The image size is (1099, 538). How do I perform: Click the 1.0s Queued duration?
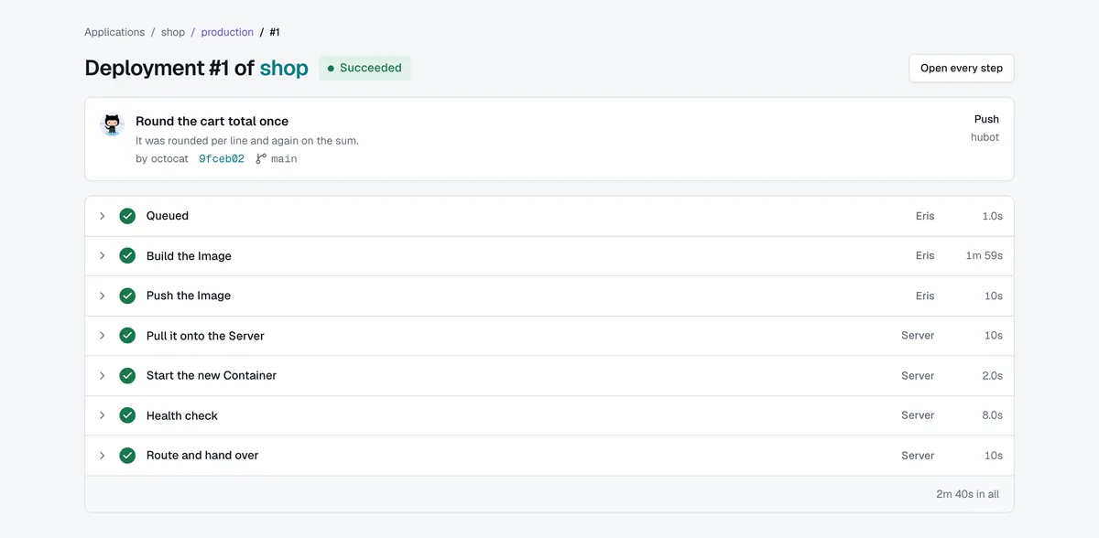pos(993,216)
